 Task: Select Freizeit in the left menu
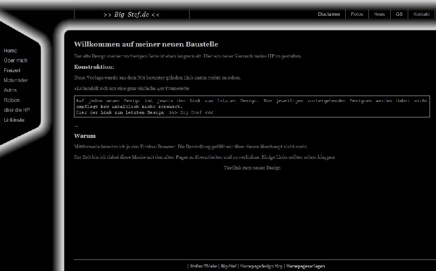pyautogui.click(x=12, y=70)
